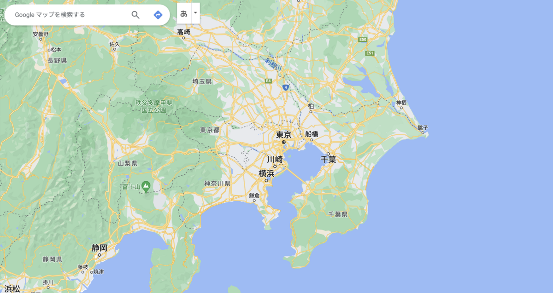Click the 高崎 city label
This screenshot has width=553, height=293.
[x=183, y=32]
